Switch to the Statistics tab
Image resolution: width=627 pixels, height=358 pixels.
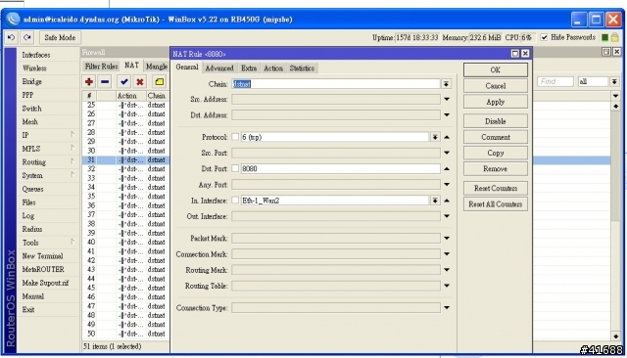(302, 68)
